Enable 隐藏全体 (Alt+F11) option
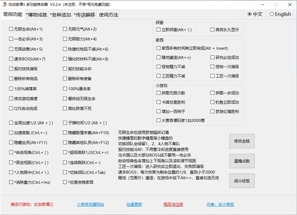This screenshot has width=297, height=215. point(11,142)
